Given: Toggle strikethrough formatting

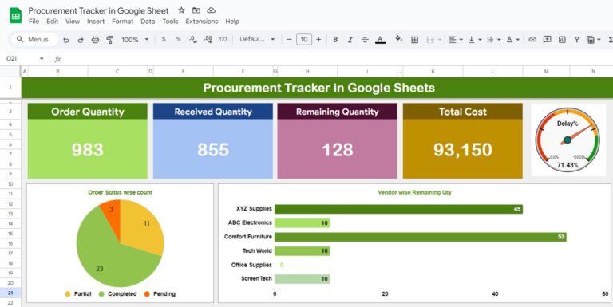Looking at the screenshot, I should click(x=365, y=39).
